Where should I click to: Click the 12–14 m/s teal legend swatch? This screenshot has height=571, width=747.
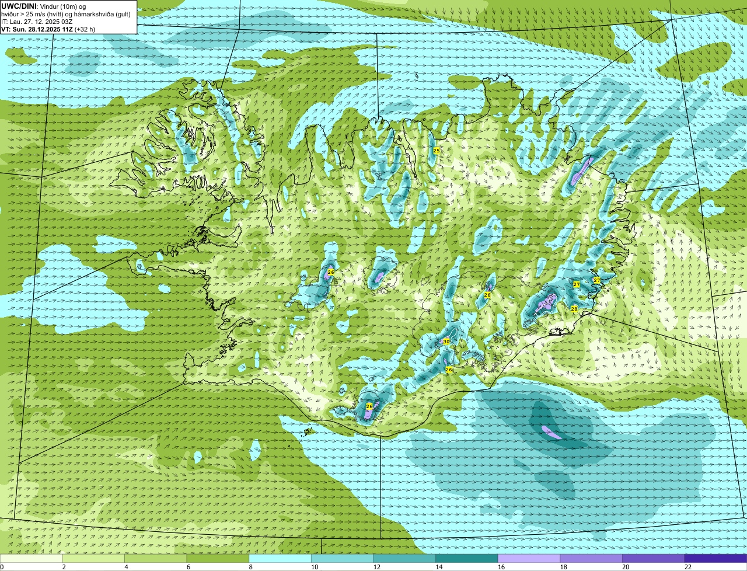tap(404, 558)
